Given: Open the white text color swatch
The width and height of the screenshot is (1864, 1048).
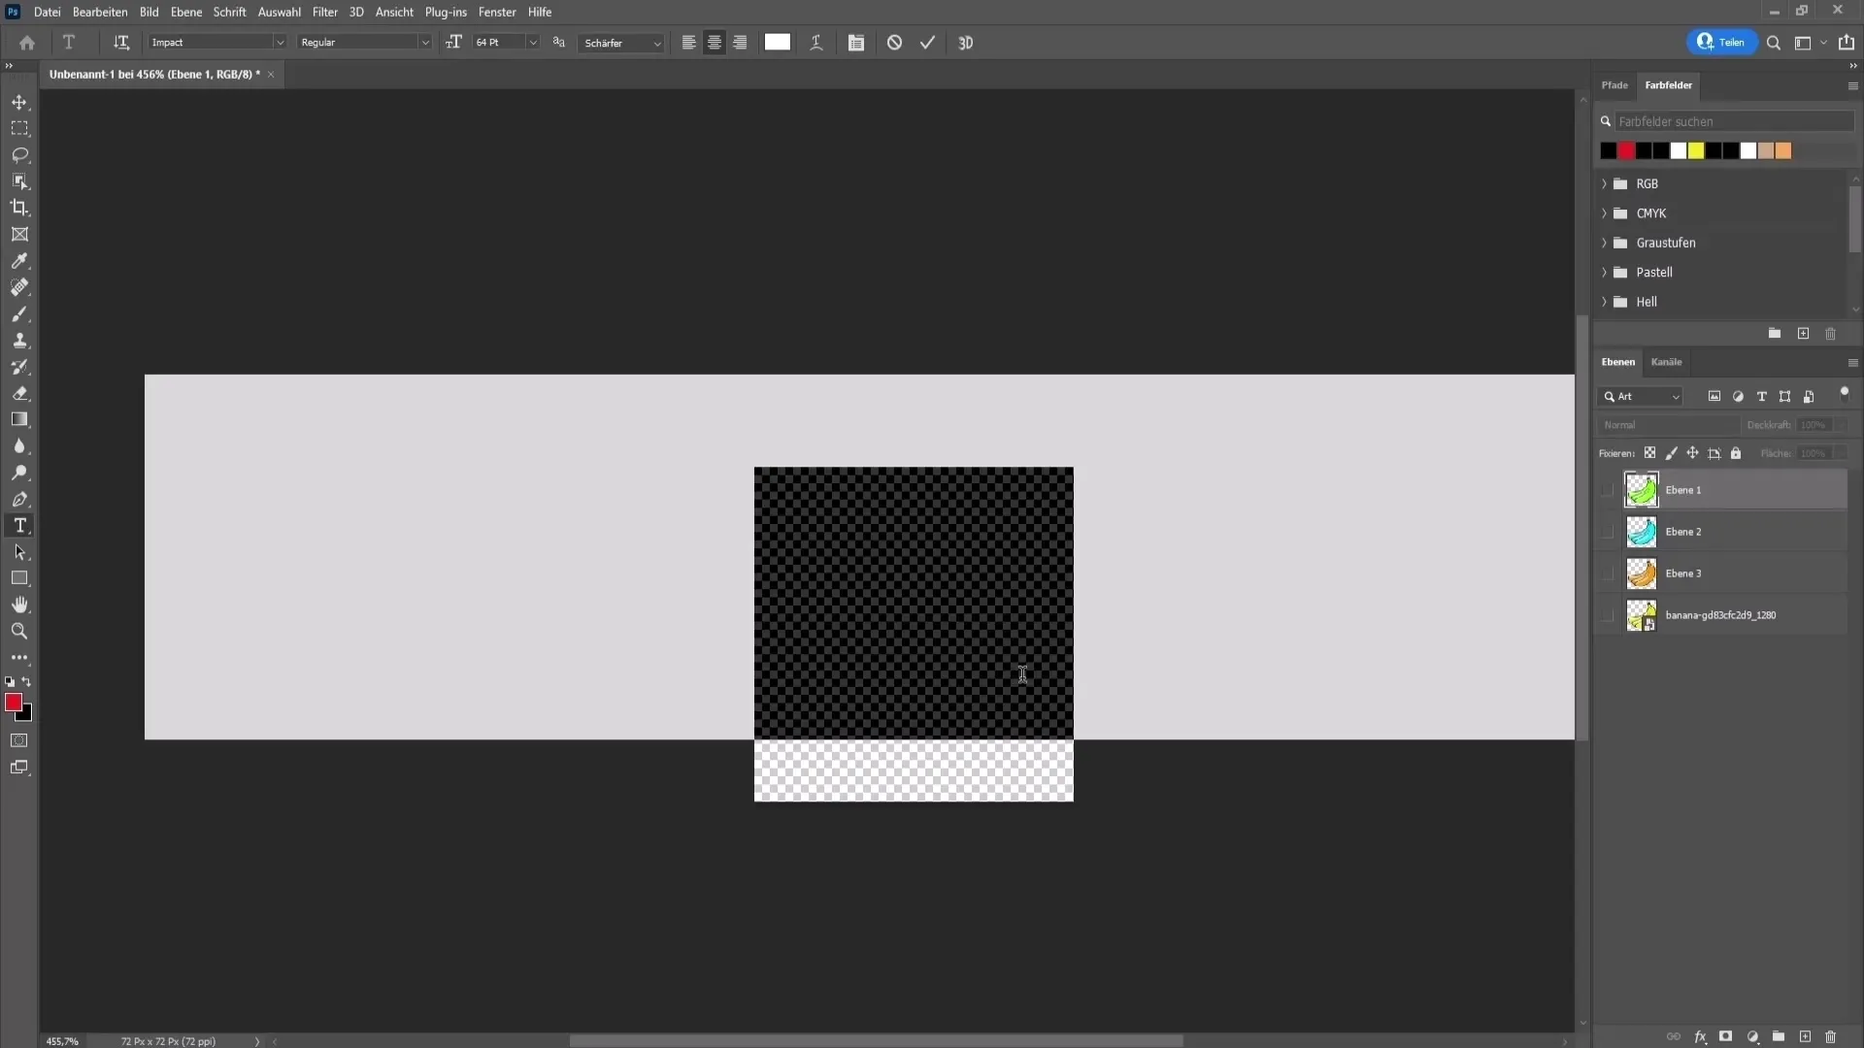Looking at the screenshot, I should (x=778, y=42).
